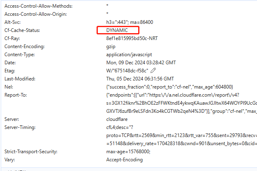This screenshot has width=257, height=171.
Task: Click the Date header value
Action: pos(141,63)
